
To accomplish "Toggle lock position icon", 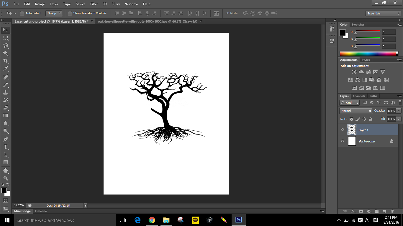I will pos(364,119).
